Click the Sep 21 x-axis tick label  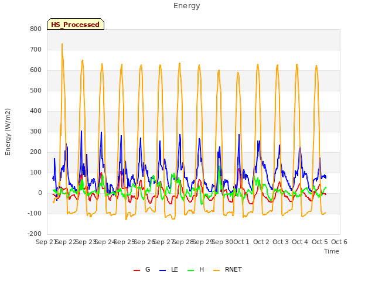[x=46, y=242]
